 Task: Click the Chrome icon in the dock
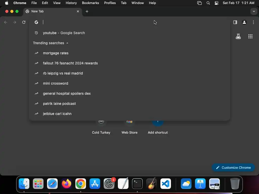tap(81, 184)
